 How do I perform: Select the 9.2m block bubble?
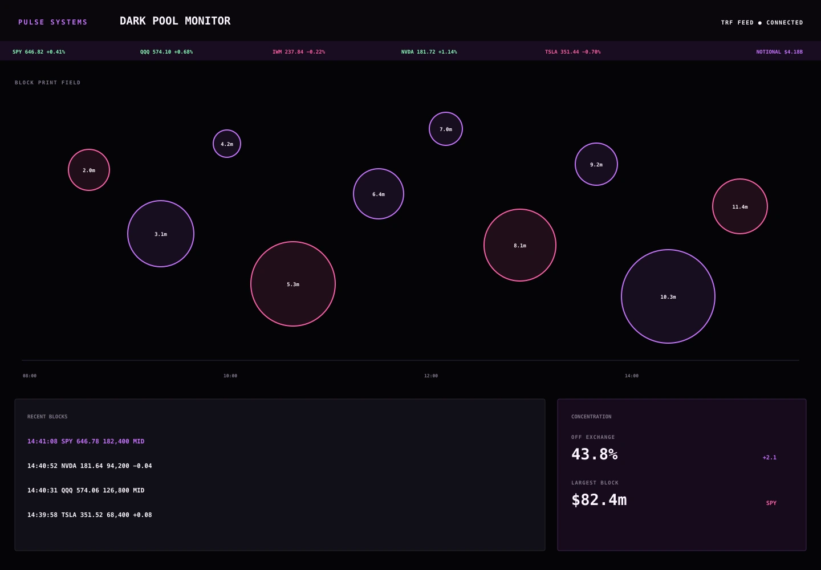[x=596, y=164]
